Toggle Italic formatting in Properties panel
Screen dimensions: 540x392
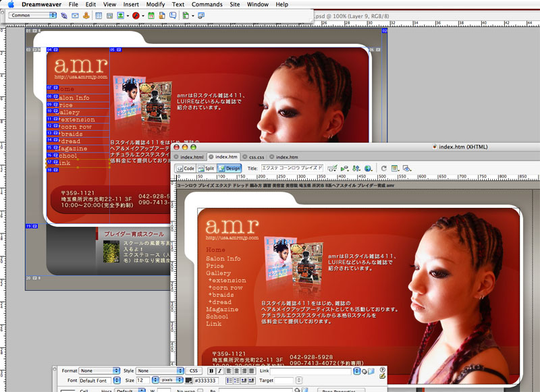coord(219,370)
